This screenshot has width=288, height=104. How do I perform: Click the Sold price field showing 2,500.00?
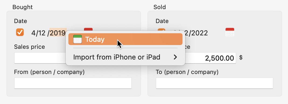click(x=210, y=58)
